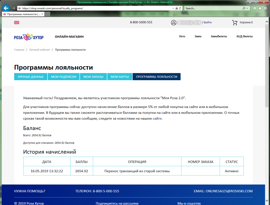The width and height of the screenshot is (270, 205).
Task: Refresh the page with the reload icon
Action: tap(180, 8)
